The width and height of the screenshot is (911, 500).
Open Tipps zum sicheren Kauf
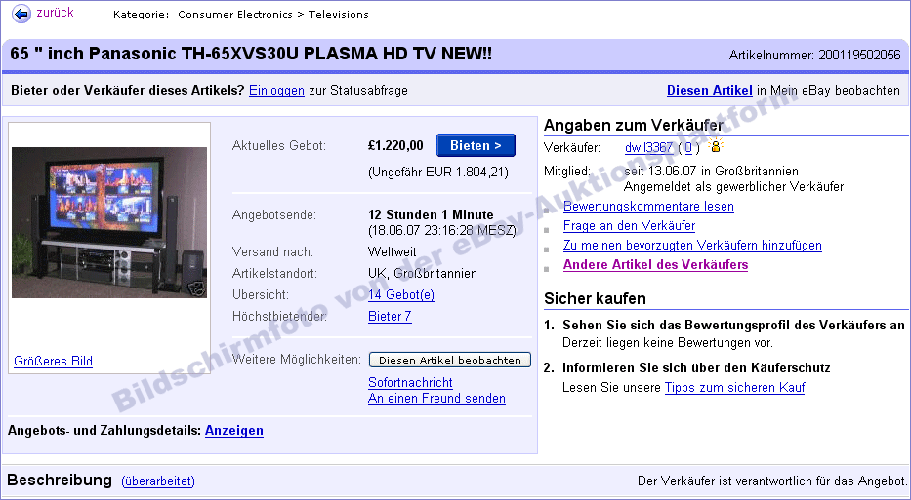pos(734,388)
